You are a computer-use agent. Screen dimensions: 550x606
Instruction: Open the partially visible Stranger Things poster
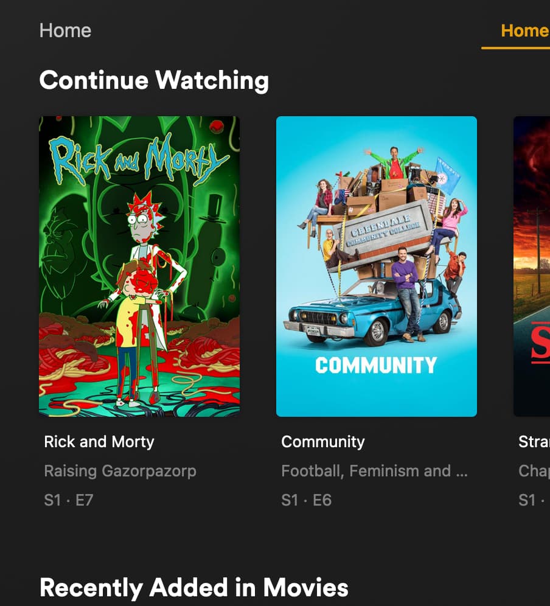click(x=532, y=266)
